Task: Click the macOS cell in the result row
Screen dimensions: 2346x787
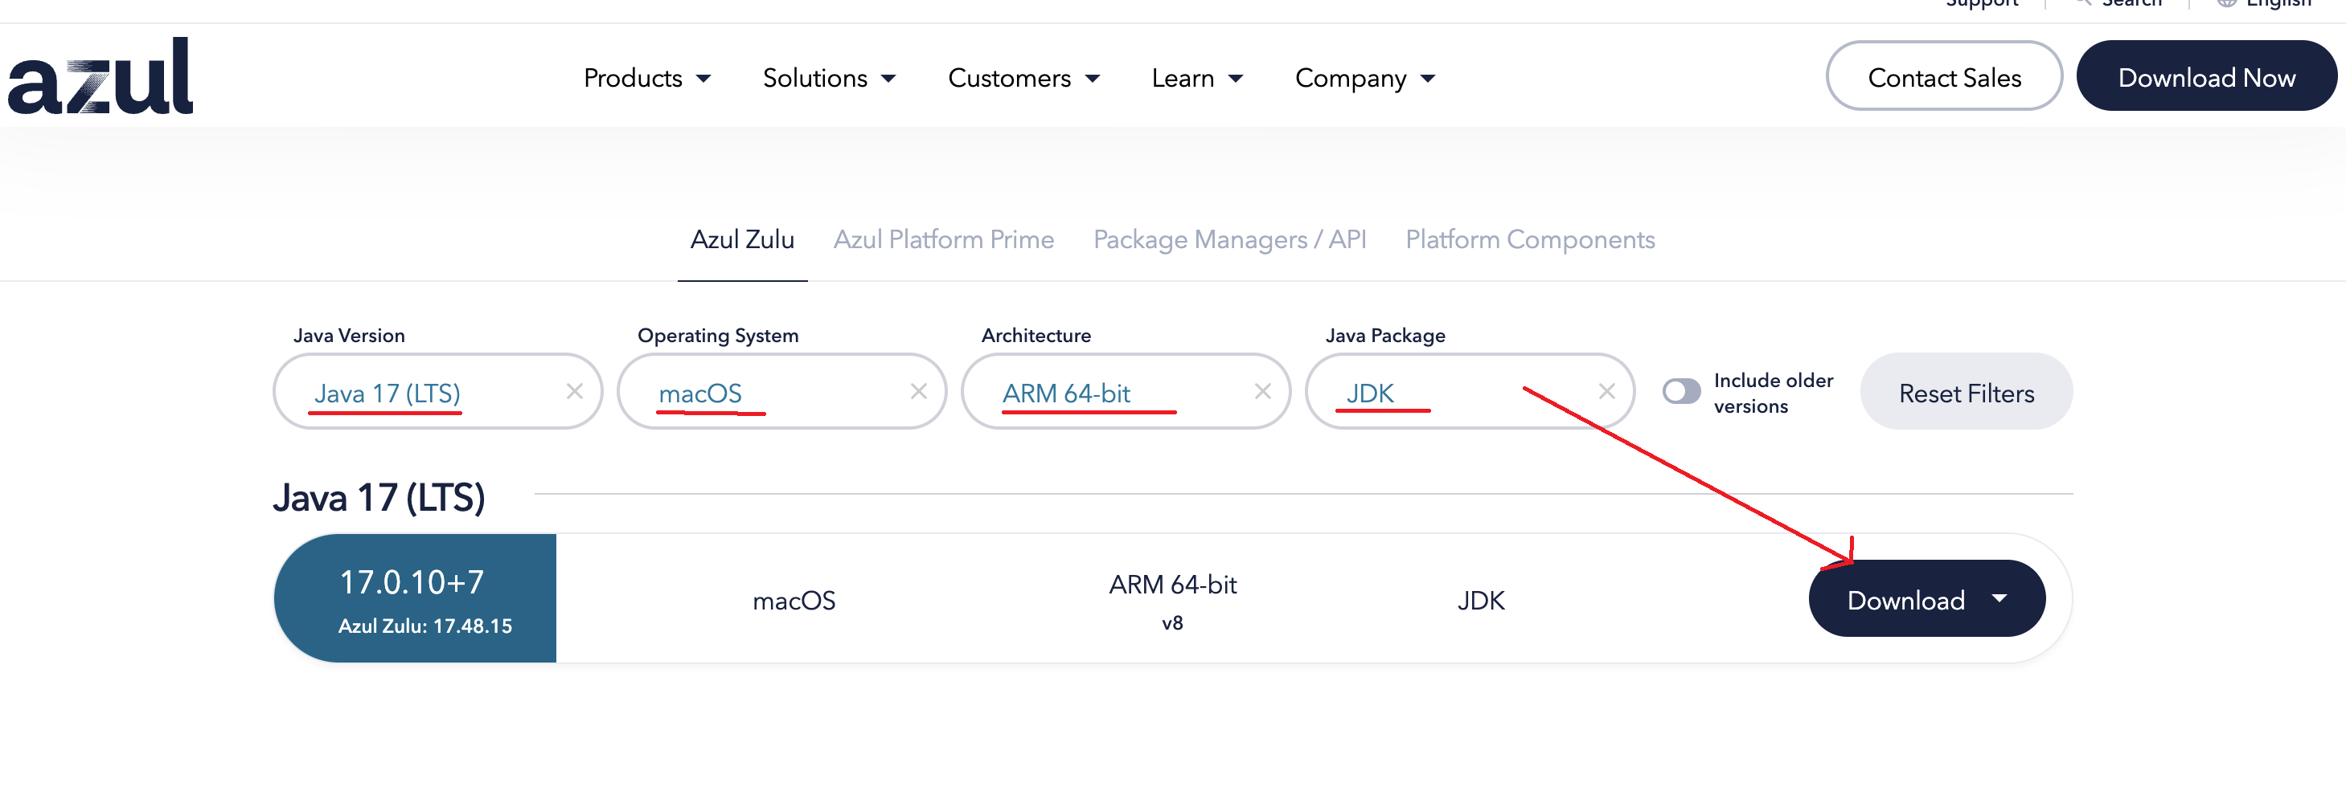Action: [x=794, y=601]
